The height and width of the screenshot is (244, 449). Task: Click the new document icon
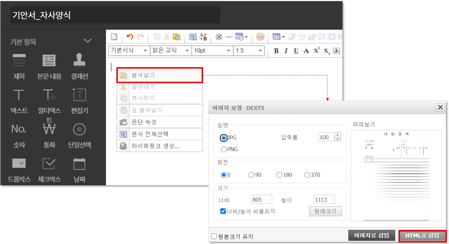click(x=115, y=37)
